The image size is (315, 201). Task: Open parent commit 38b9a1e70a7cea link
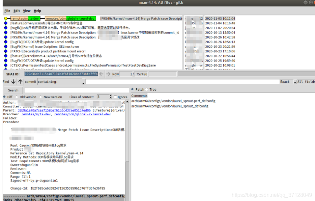tap(54, 110)
